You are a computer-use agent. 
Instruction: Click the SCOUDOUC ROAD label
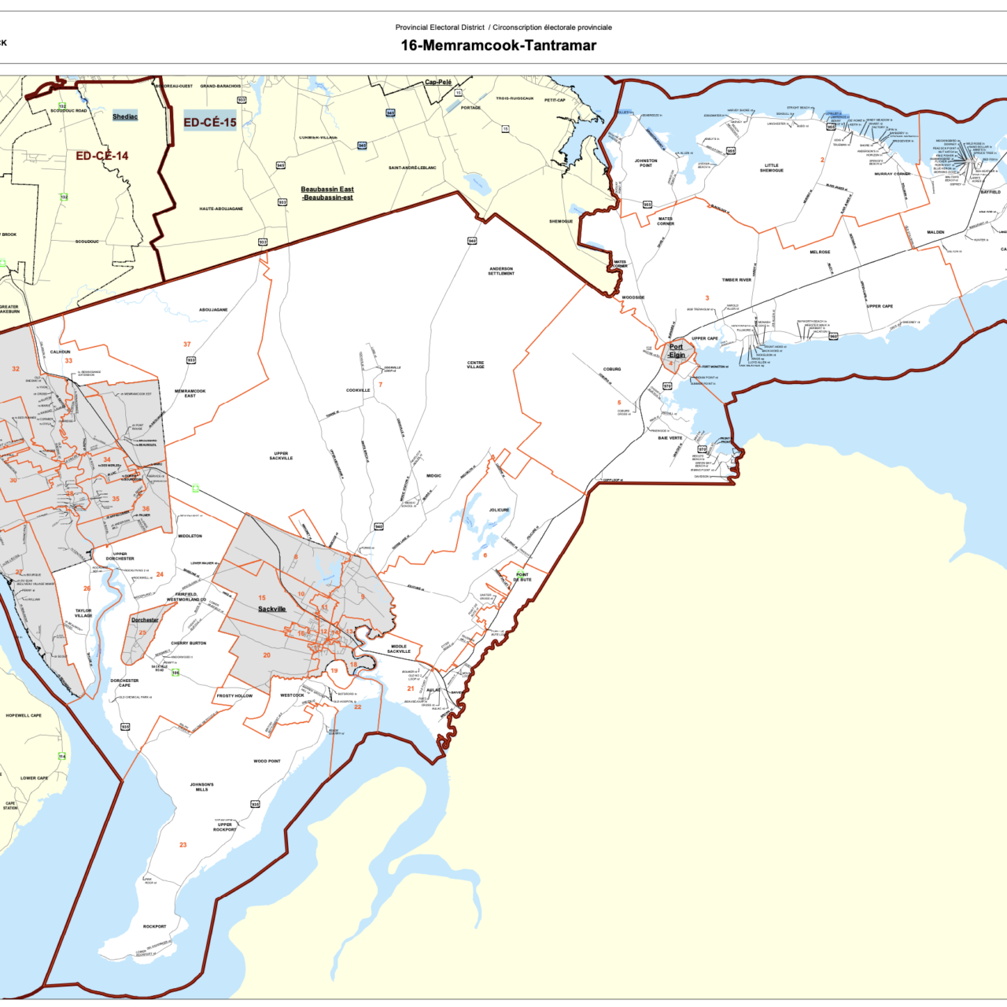pos(69,111)
